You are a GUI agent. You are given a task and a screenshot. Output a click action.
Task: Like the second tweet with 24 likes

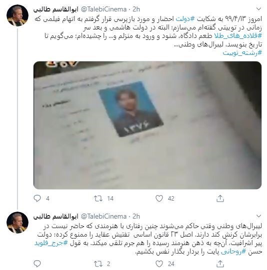[x=159, y=264]
